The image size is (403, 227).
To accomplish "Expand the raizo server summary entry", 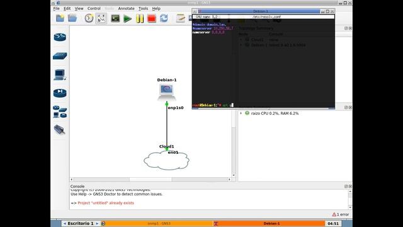I will pyautogui.click(x=241, y=113).
